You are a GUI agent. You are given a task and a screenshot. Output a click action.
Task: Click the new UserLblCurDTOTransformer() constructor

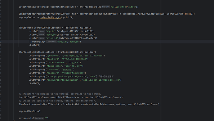104,97
